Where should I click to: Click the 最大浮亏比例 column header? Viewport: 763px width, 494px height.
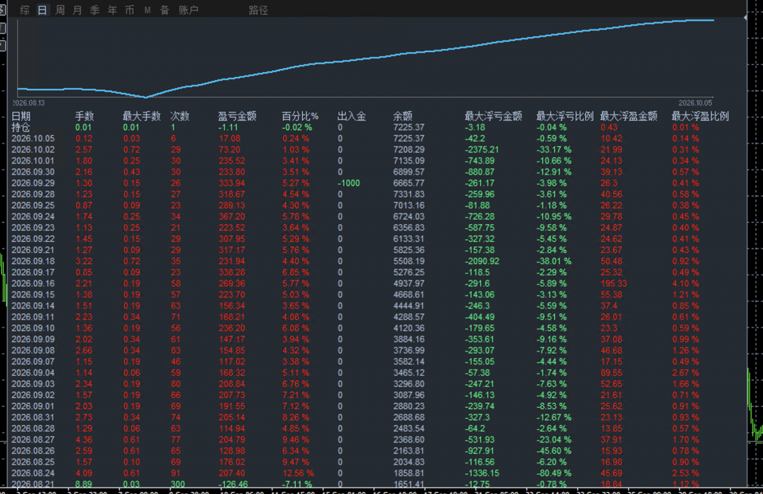(x=565, y=116)
